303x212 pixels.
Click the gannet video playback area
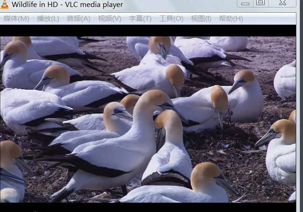148,120
